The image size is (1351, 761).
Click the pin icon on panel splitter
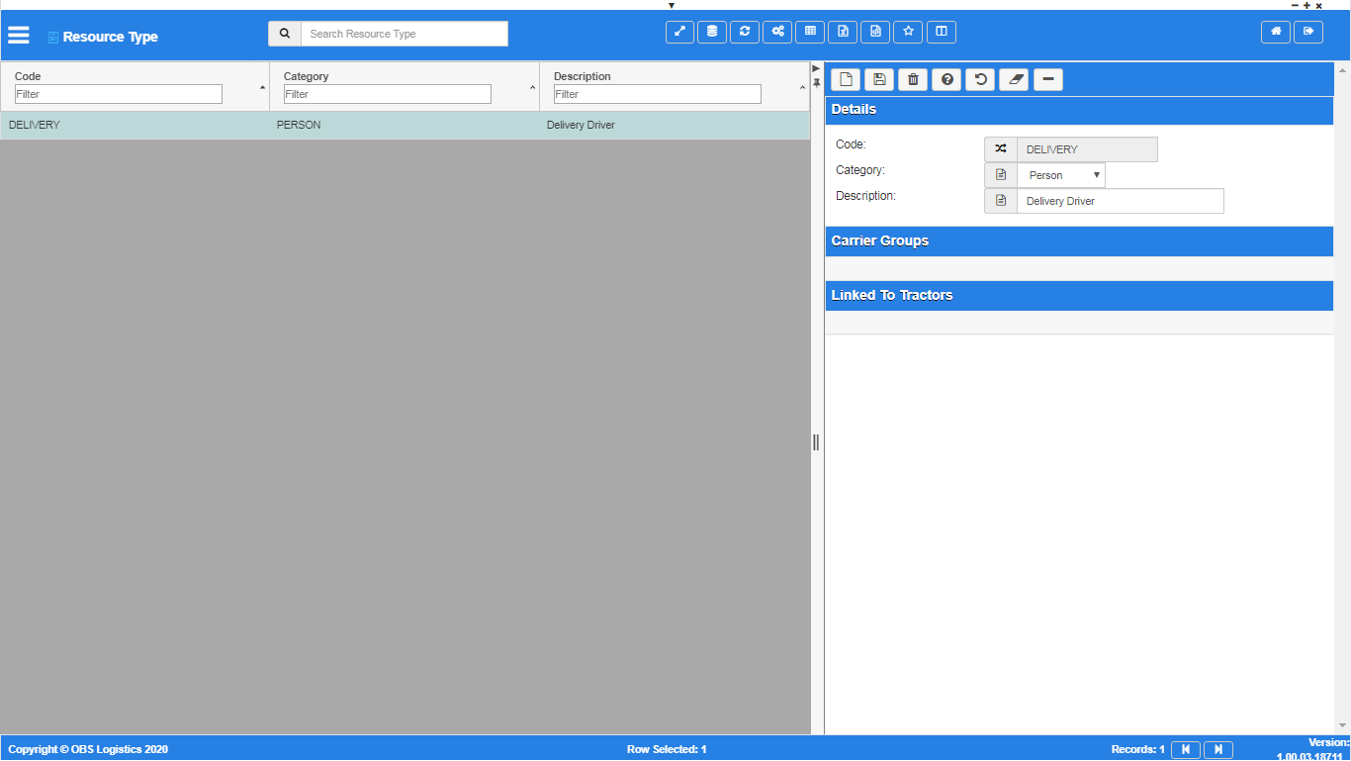pos(816,82)
